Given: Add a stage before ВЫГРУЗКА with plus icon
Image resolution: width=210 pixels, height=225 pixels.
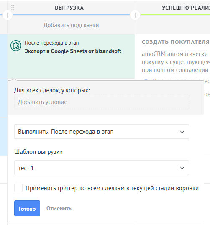Looking at the screenshot, I should (x=8, y=15).
